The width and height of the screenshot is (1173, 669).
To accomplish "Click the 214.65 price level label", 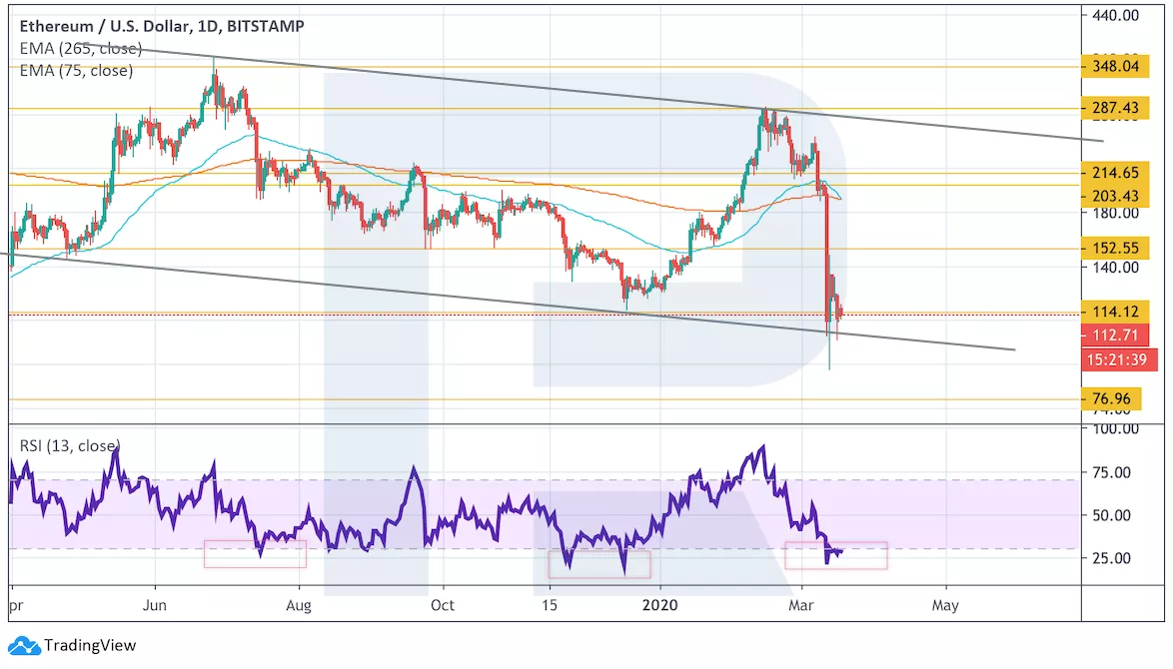I will click(1113, 173).
